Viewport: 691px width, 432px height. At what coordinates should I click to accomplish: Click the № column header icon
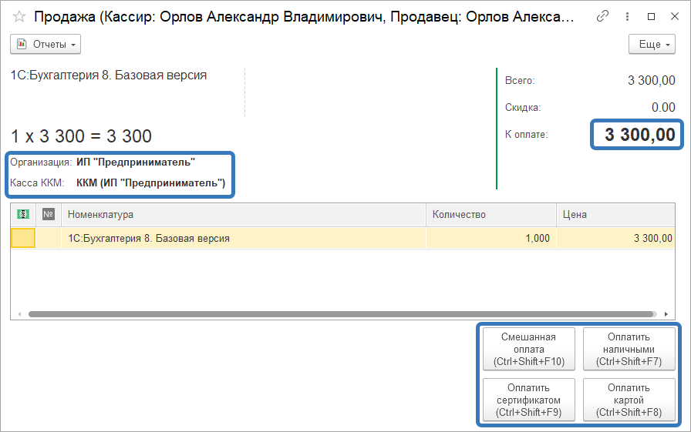49,214
